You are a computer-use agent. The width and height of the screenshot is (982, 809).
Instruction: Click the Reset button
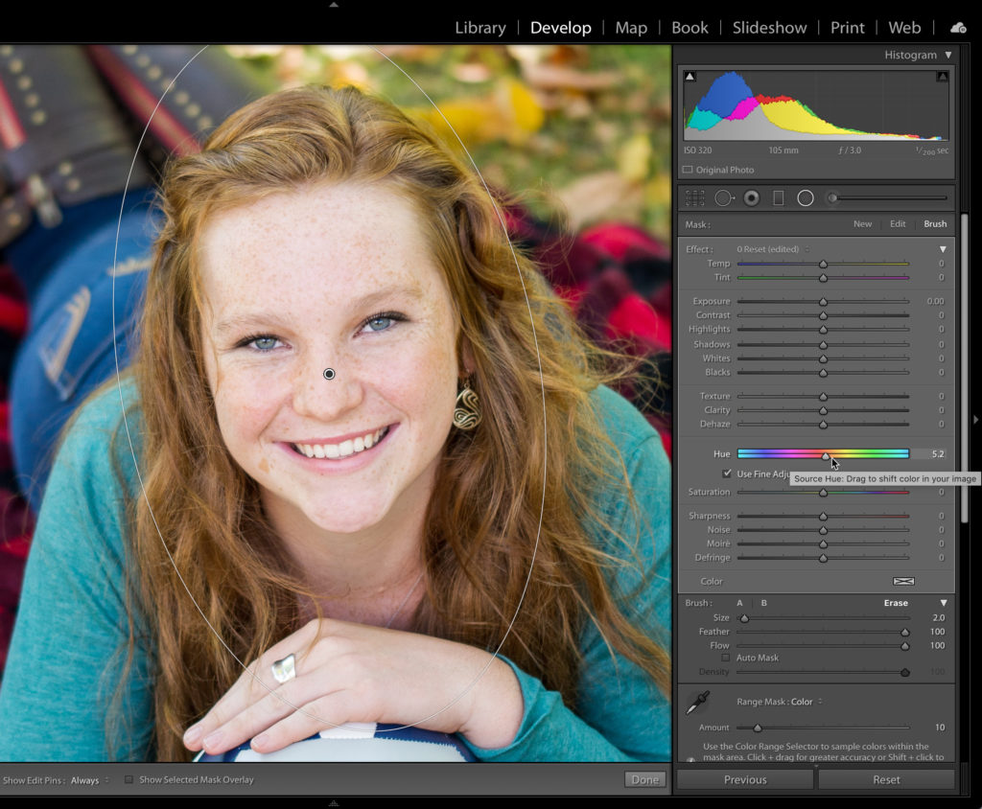click(886, 779)
